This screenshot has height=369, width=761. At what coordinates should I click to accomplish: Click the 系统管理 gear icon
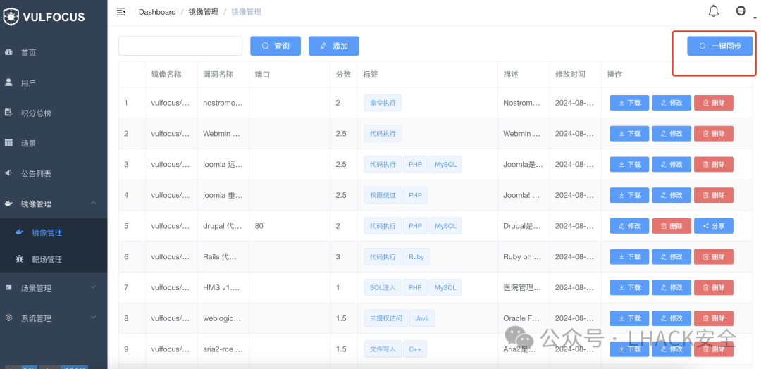(x=8, y=318)
